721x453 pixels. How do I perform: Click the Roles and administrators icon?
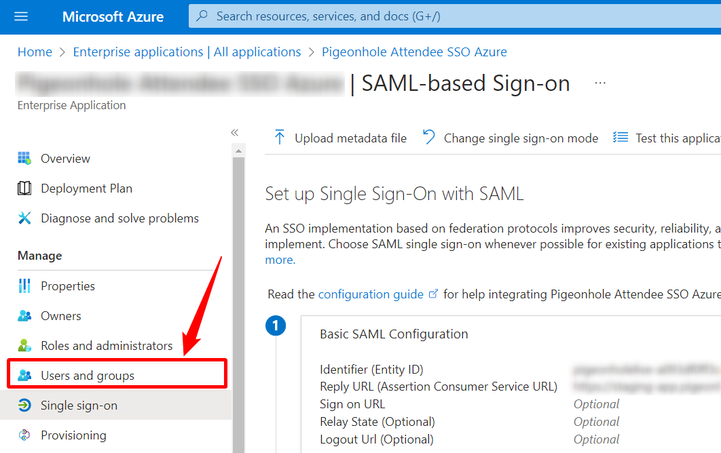[x=24, y=345]
